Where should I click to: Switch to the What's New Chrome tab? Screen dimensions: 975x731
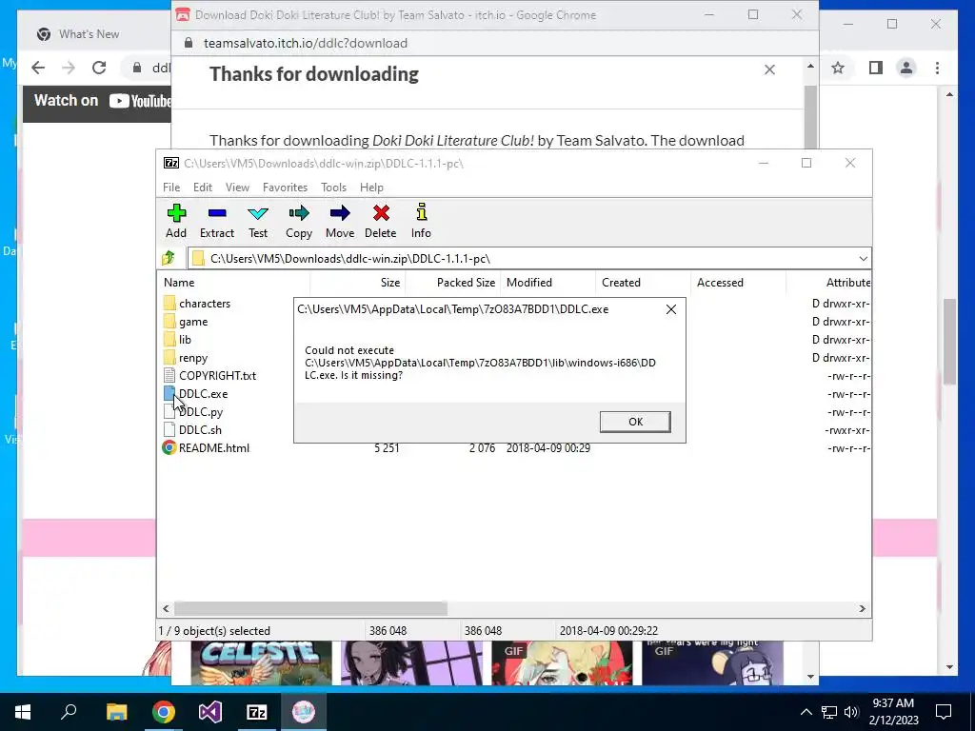click(x=89, y=34)
